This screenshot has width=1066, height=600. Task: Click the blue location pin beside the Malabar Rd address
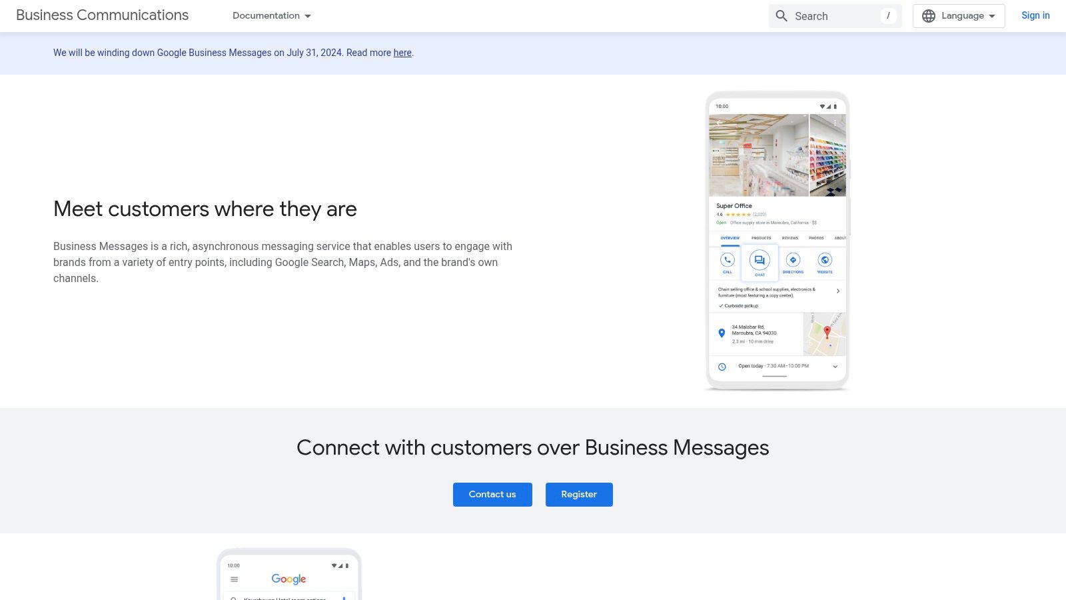coord(722,332)
